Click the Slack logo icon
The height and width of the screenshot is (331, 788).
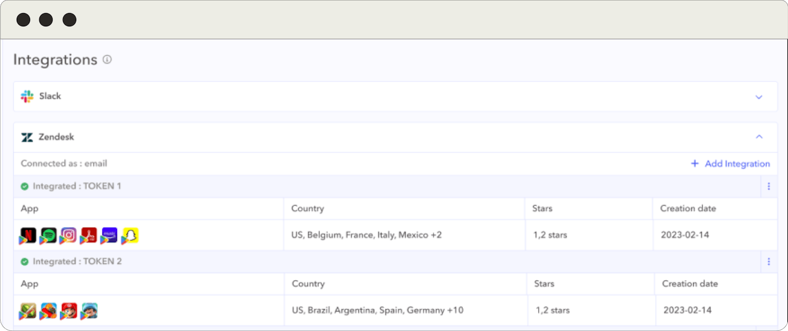pyautogui.click(x=27, y=97)
